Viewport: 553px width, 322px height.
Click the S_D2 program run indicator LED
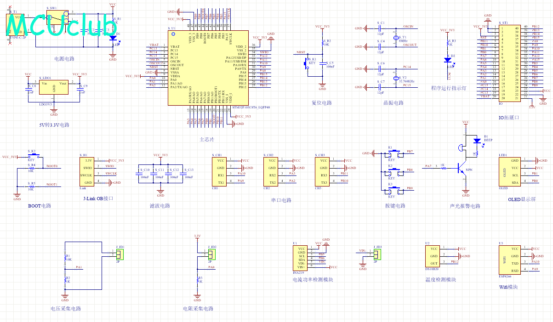[448, 59]
